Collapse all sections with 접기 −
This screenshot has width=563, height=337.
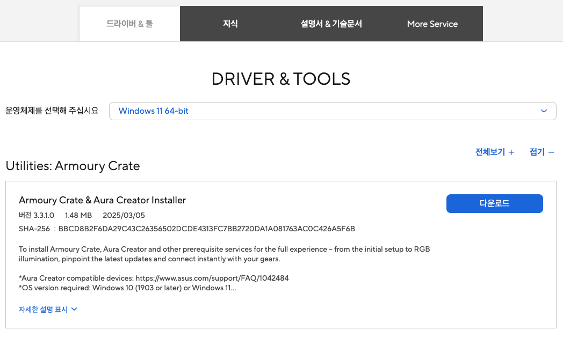pyautogui.click(x=542, y=152)
